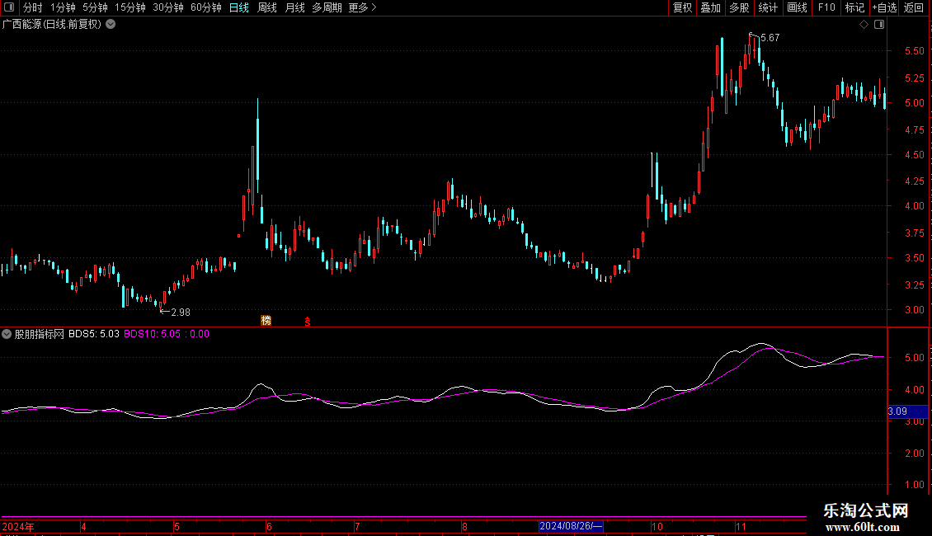Toggle the left sidebar panel icon

(x=9, y=7)
